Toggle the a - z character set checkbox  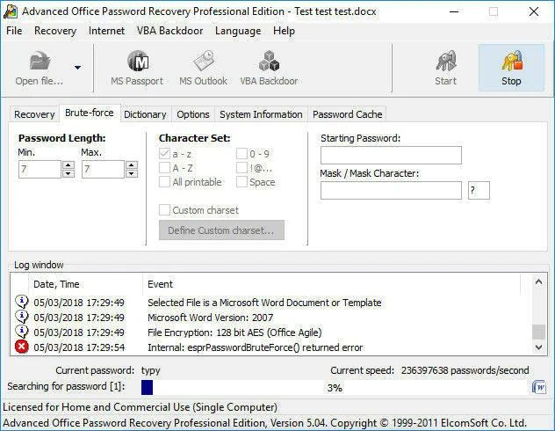164,154
